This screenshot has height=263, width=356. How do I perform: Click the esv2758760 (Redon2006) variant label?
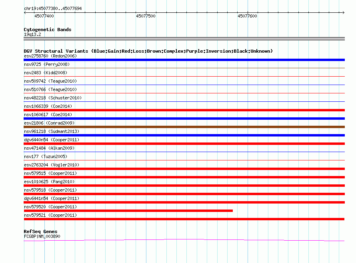[x=50, y=56]
